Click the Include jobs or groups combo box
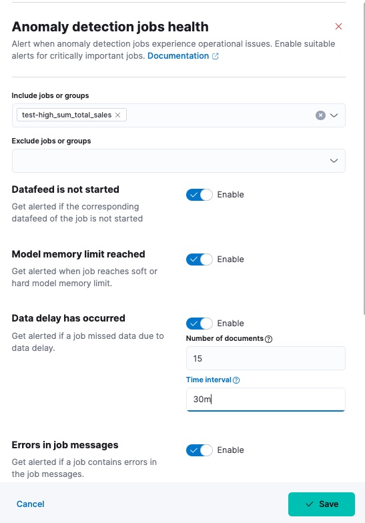Viewport: 365px width, 523px height. (x=179, y=115)
